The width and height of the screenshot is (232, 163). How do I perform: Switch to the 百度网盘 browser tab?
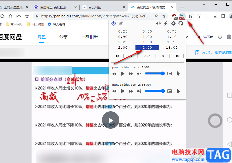104,7
